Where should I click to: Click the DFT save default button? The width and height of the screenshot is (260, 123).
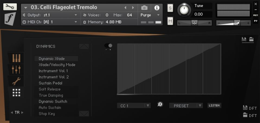tap(250, 108)
